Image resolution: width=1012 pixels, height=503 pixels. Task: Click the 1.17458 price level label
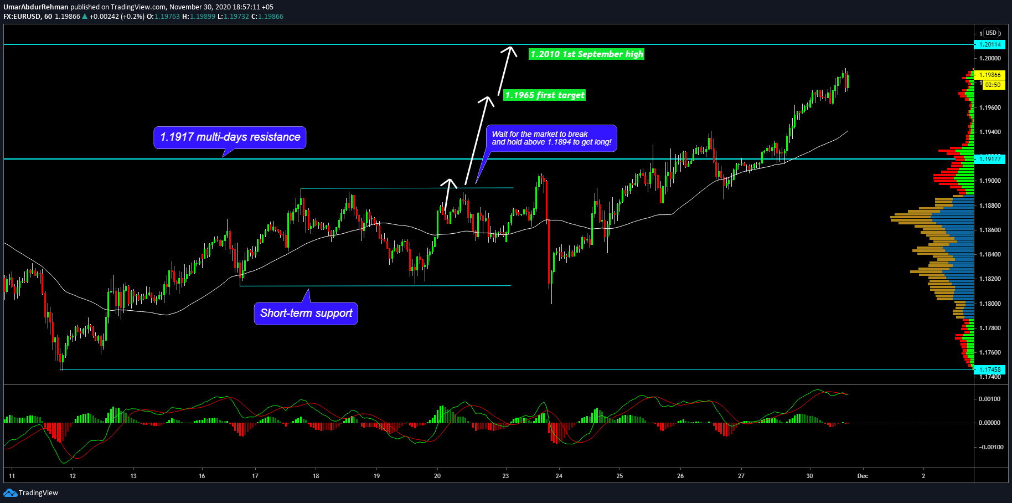pyautogui.click(x=990, y=369)
